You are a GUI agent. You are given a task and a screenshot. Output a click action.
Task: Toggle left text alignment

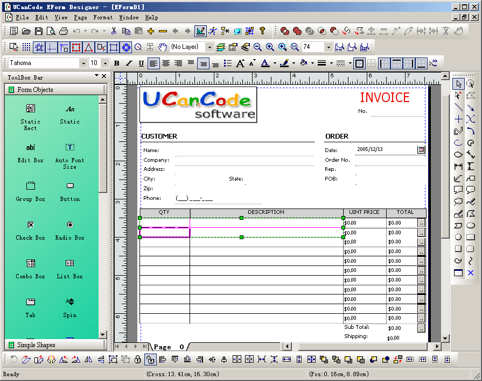153,63
